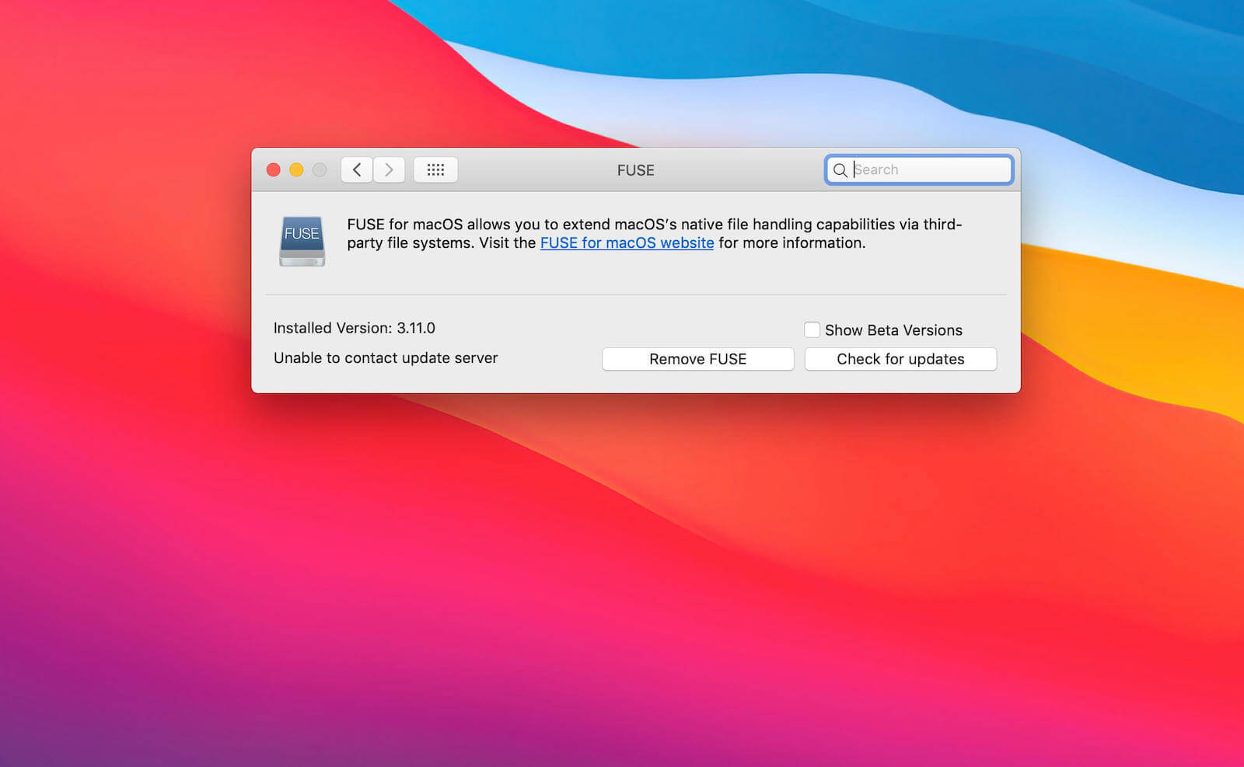Show all preferences via the grid icon

435,169
